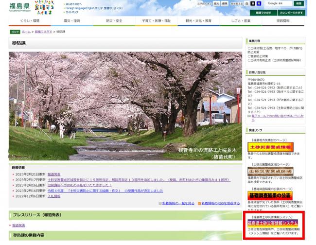Screen dimensions: 316x245
Task: Select the white background color option
Action: (246, 3)
